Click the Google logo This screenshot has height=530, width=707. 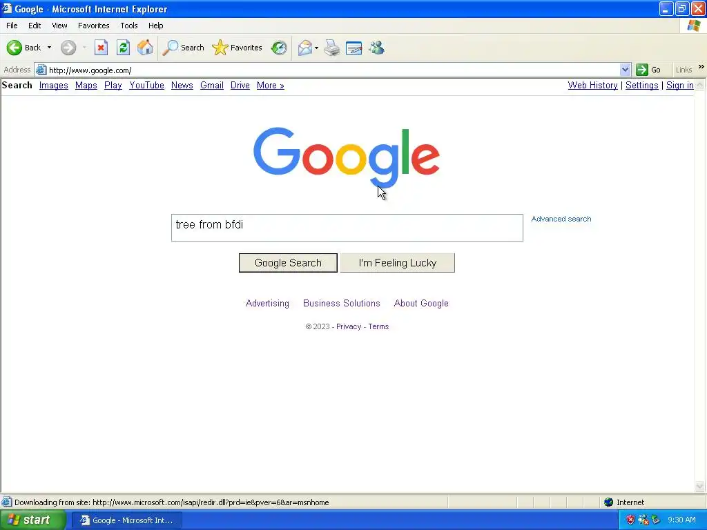[x=347, y=157]
